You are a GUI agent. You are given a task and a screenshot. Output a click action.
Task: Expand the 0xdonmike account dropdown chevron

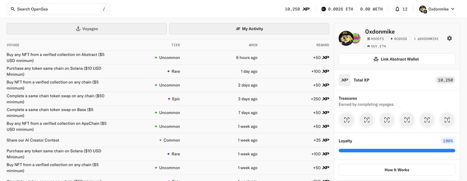[x=452, y=9]
